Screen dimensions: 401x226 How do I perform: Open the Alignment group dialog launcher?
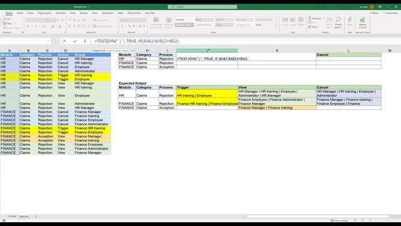pos(118,33)
